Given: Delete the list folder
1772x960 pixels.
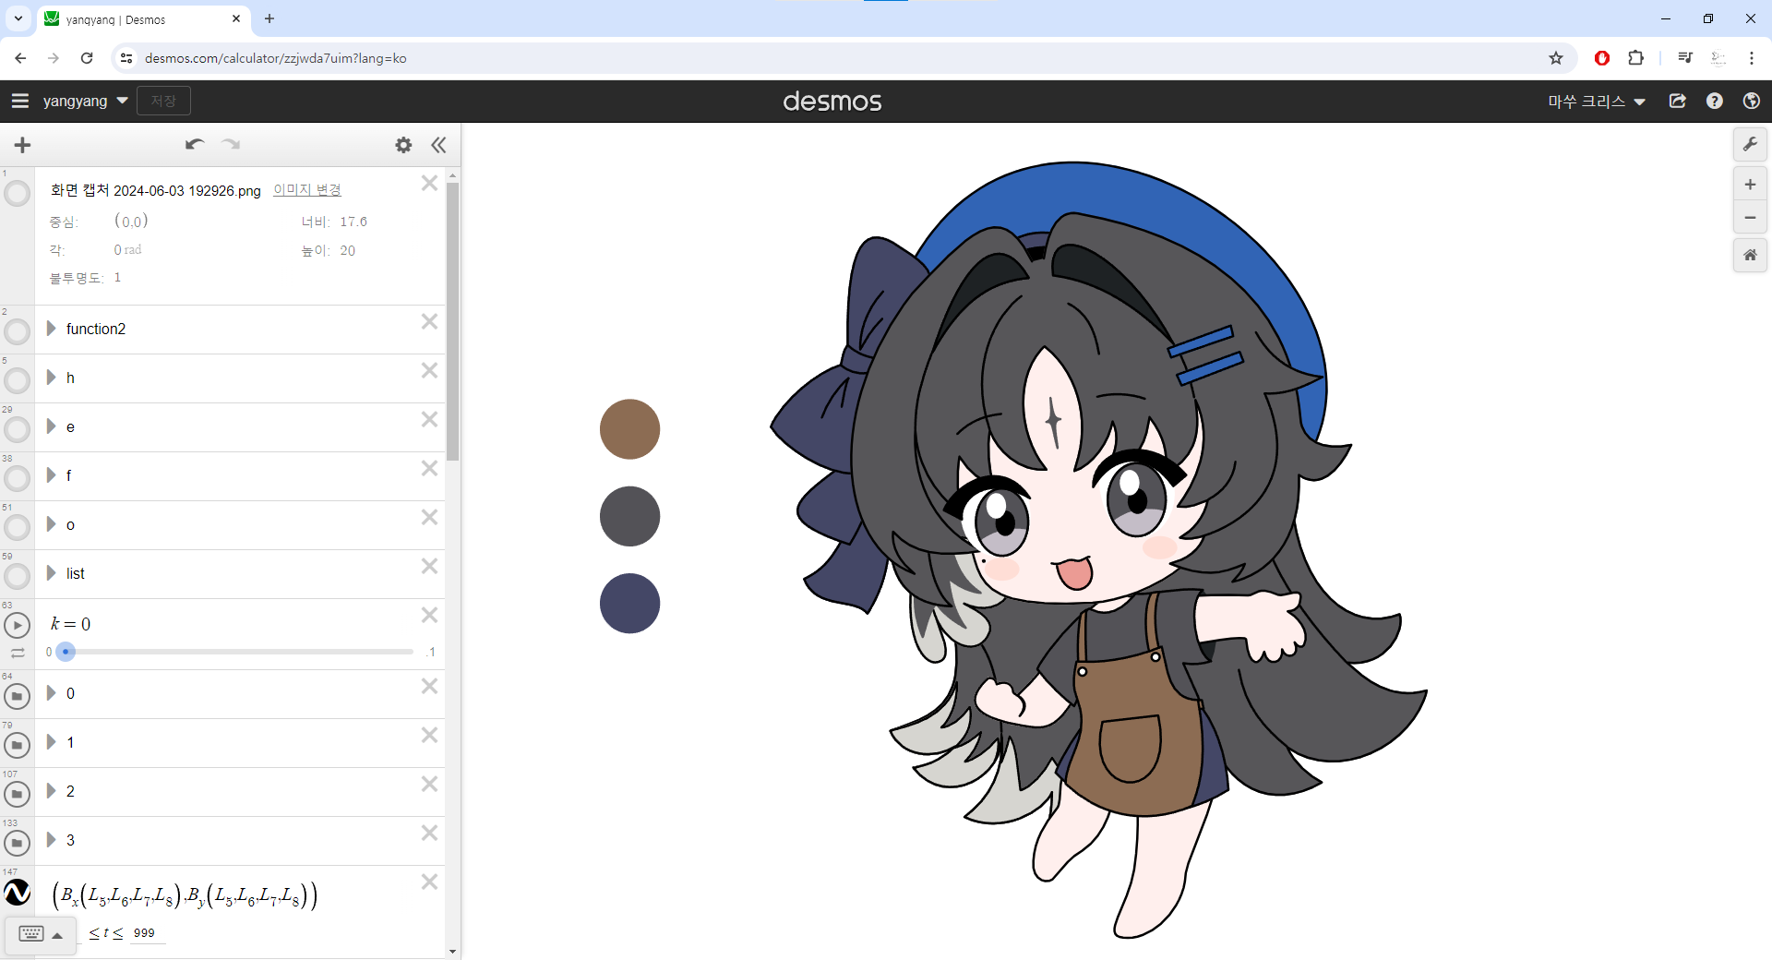Looking at the screenshot, I should pyautogui.click(x=429, y=566).
